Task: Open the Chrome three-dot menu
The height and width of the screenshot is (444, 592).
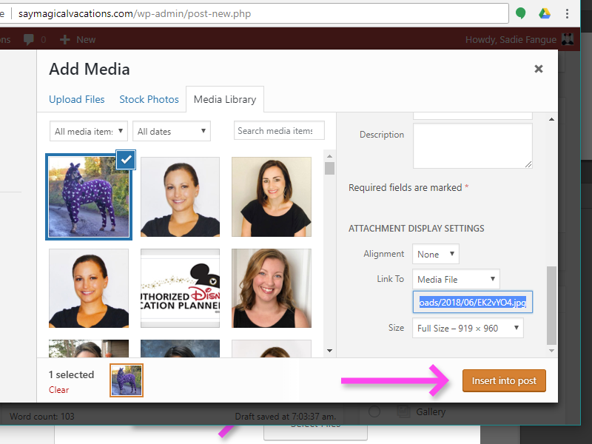Action: [567, 13]
